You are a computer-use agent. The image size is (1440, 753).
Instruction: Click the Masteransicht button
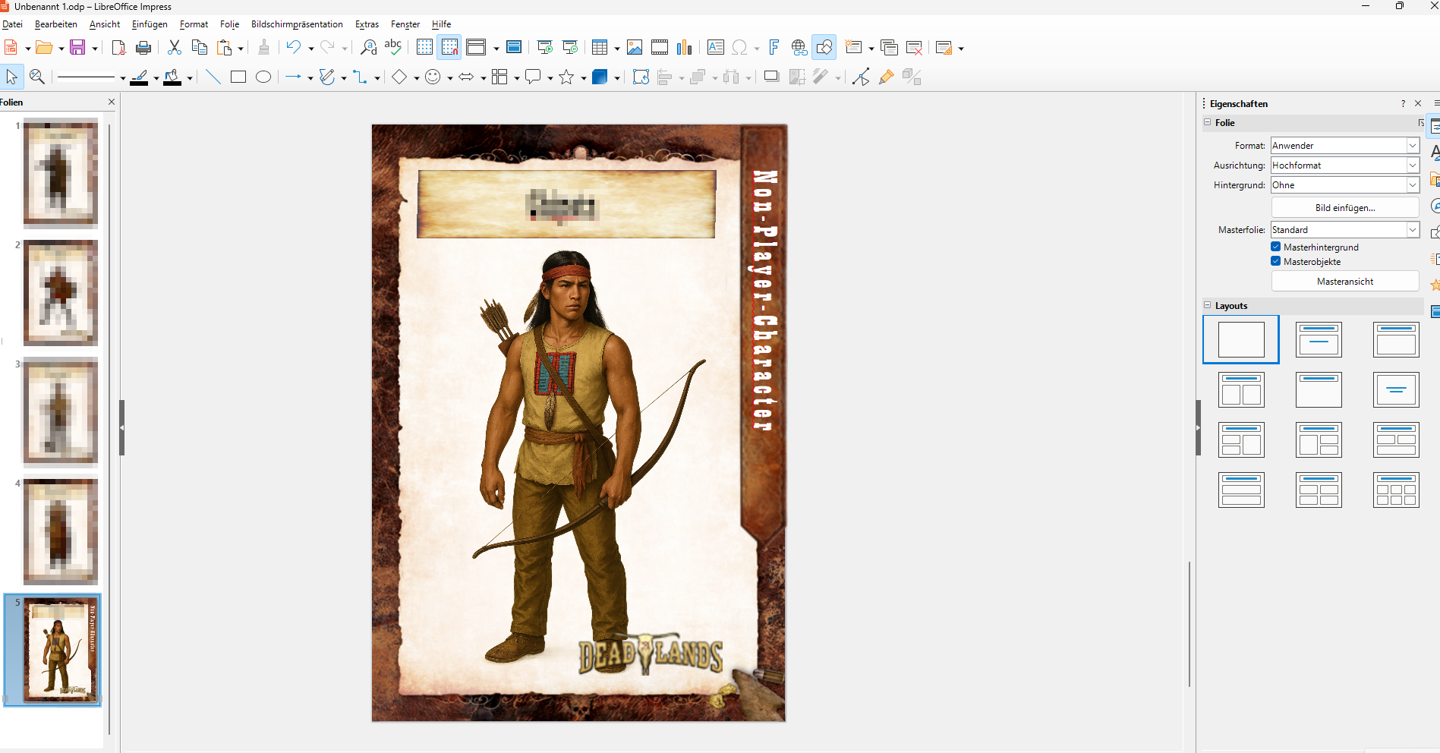pyautogui.click(x=1344, y=282)
